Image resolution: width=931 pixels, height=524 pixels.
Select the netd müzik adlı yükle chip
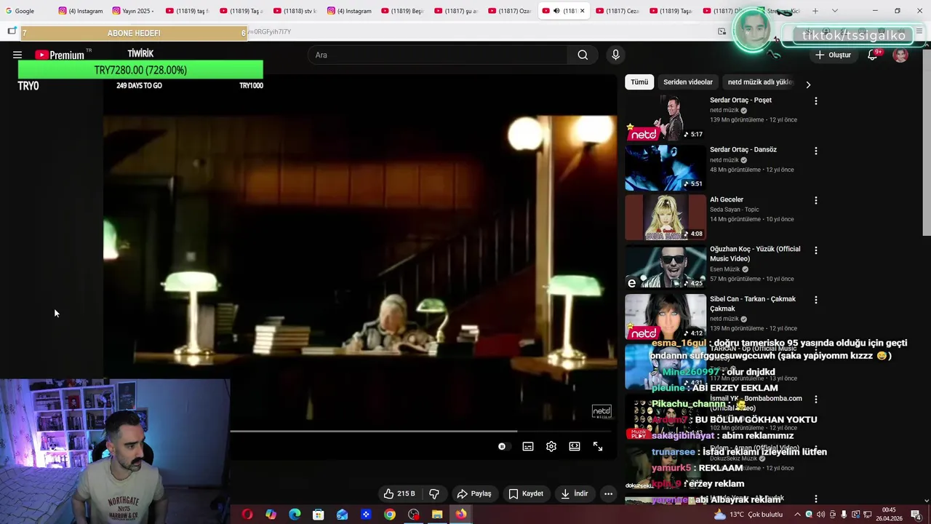(x=760, y=82)
